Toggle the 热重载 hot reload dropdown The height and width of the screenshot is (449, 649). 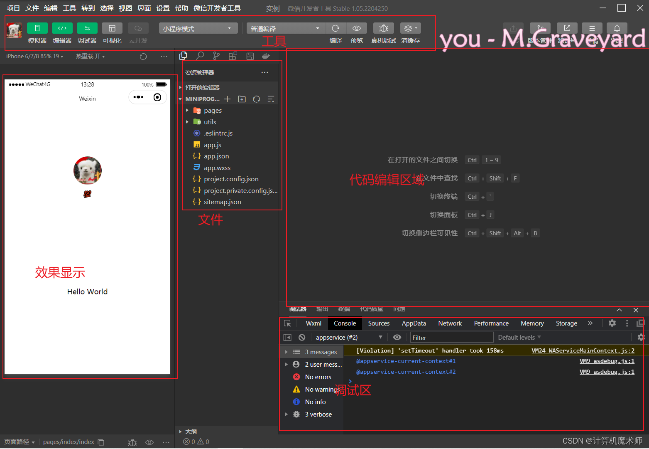[x=91, y=56]
